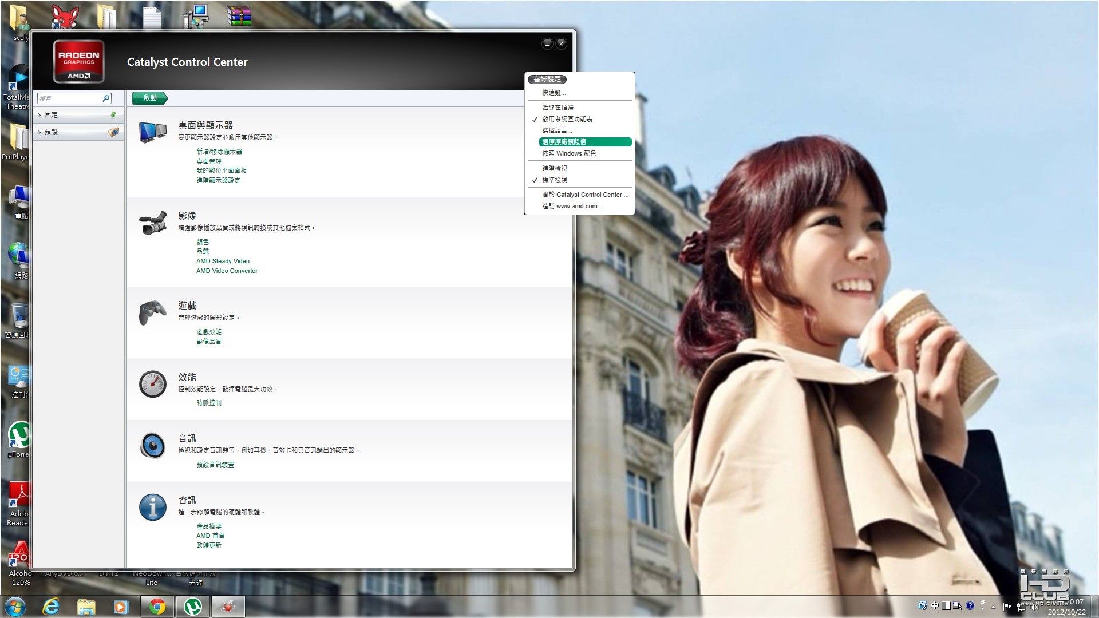Image resolution: width=1099 pixels, height=618 pixels.
Task: Switch to 進階檢視 view mode
Action: point(554,168)
